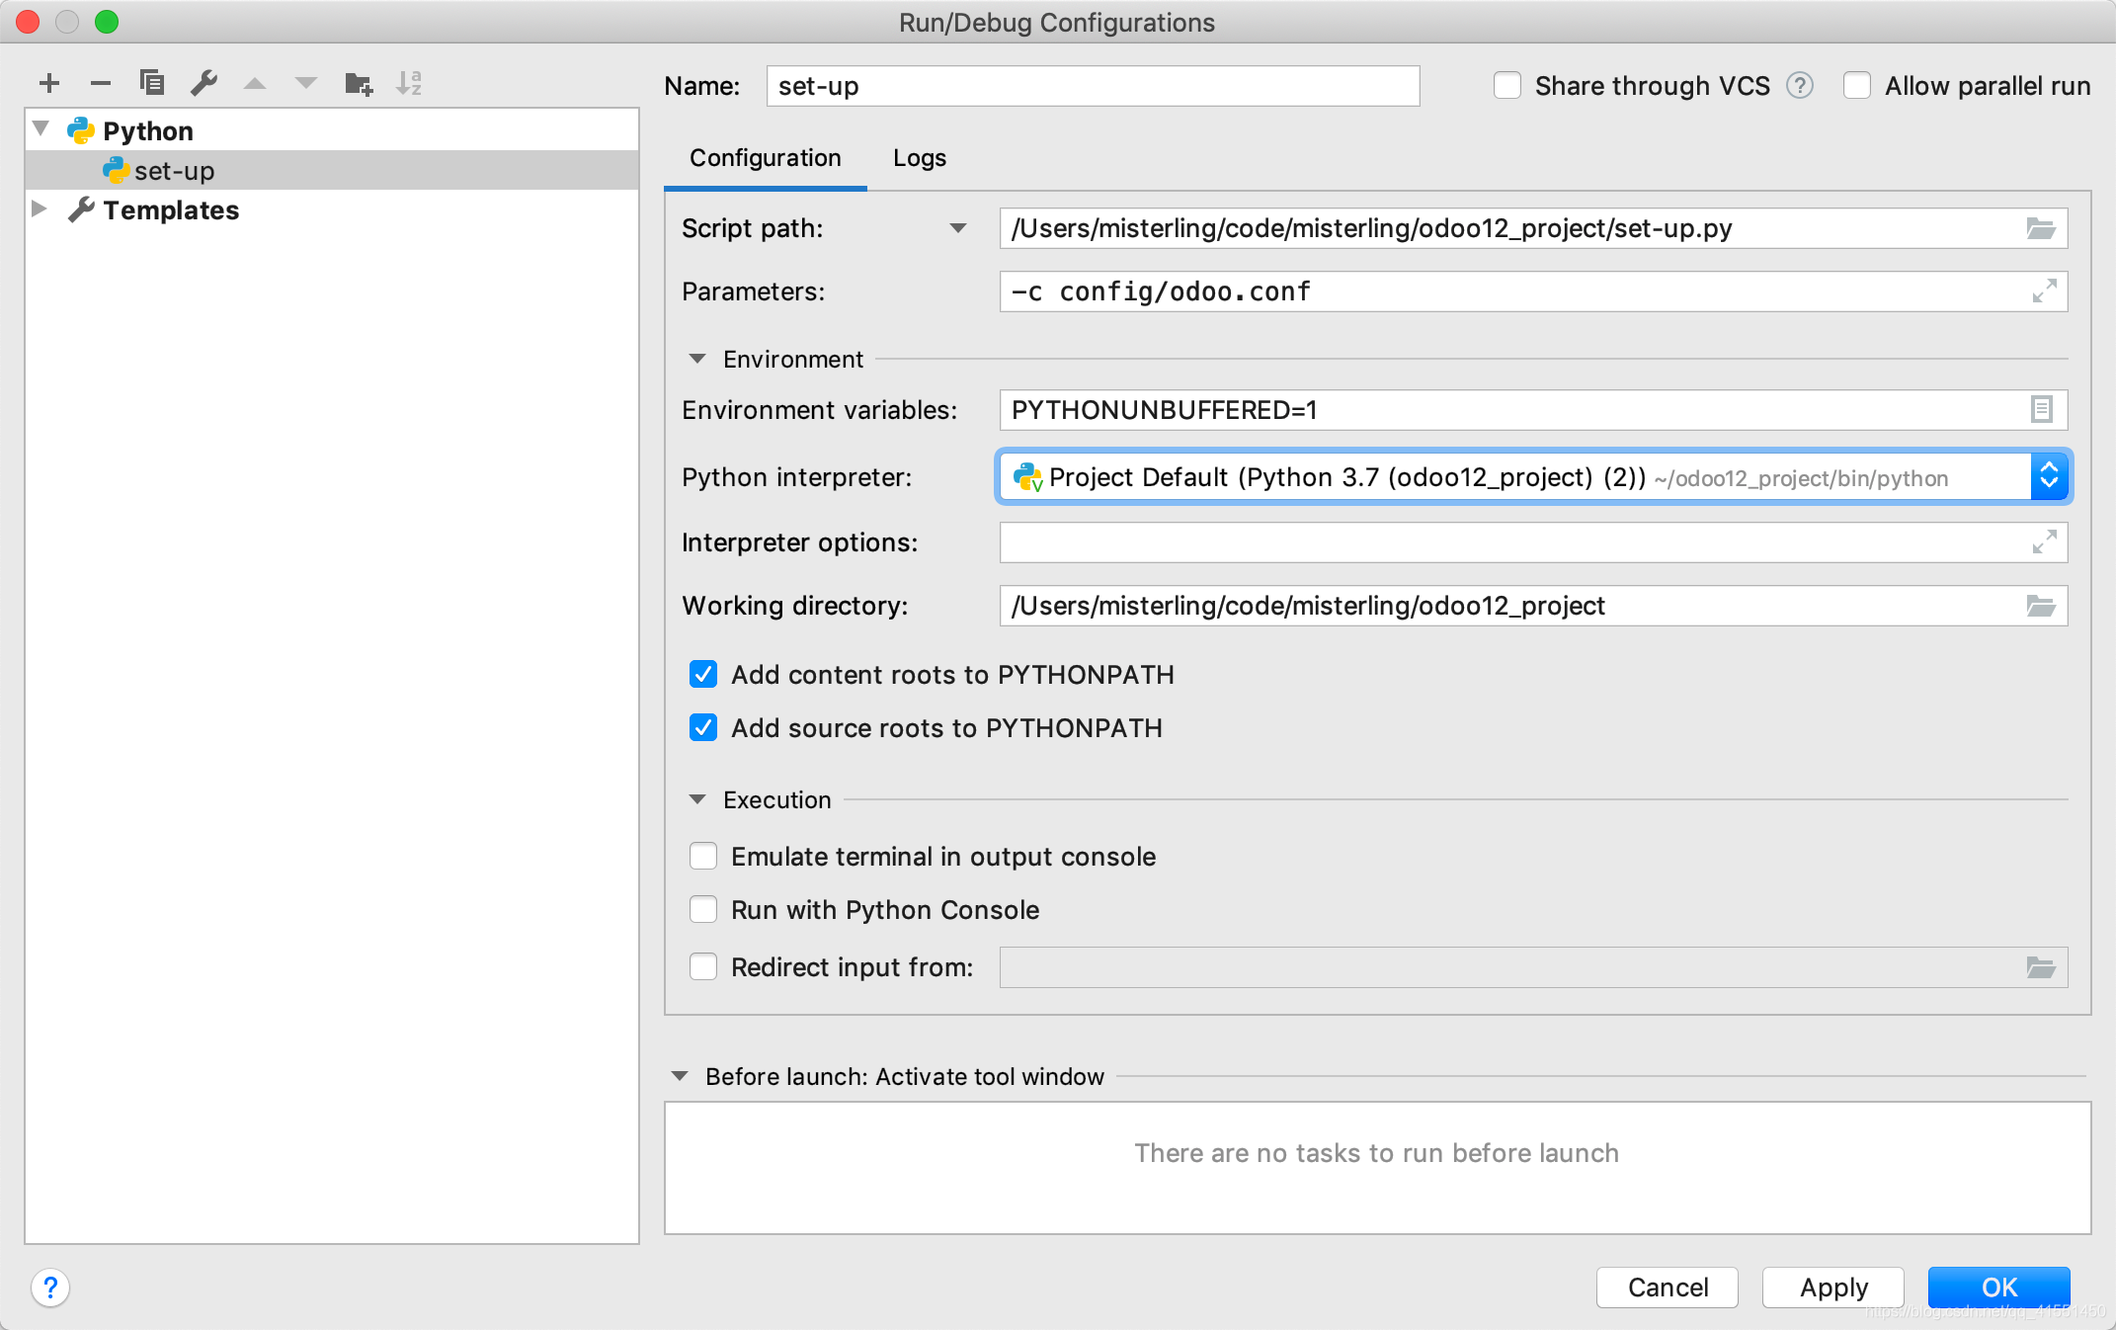Add a new configuration with the plus icon
This screenshot has height=1330, width=2116.
[x=49, y=84]
